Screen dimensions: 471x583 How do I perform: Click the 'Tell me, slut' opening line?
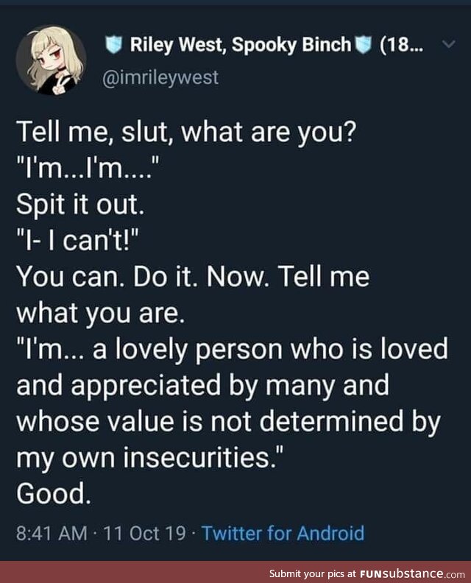point(186,132)
